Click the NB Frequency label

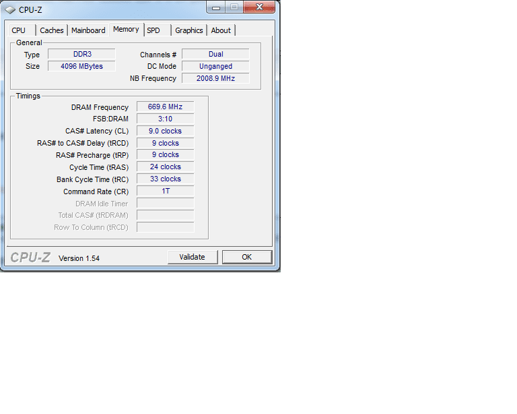click(x=153, y=79)
